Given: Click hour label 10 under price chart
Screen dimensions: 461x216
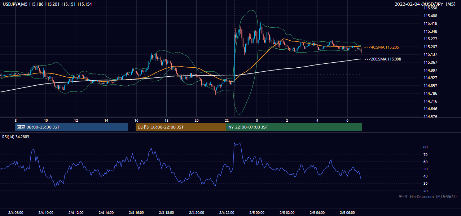Looking at the screenshot, I should 46,120.
